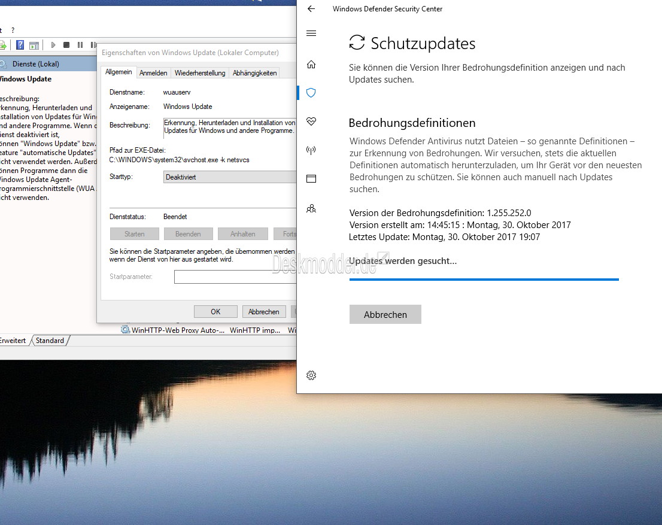Click the Beenden service button
Image resolution: width=662 pixels, height=525 pixels.
click(189, 233)
